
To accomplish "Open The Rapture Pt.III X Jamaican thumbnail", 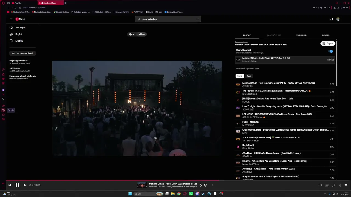I will (x=238, y=92).
